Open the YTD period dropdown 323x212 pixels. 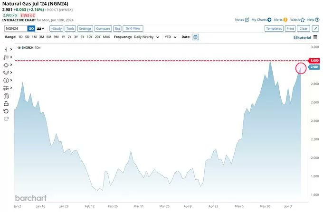171,37
